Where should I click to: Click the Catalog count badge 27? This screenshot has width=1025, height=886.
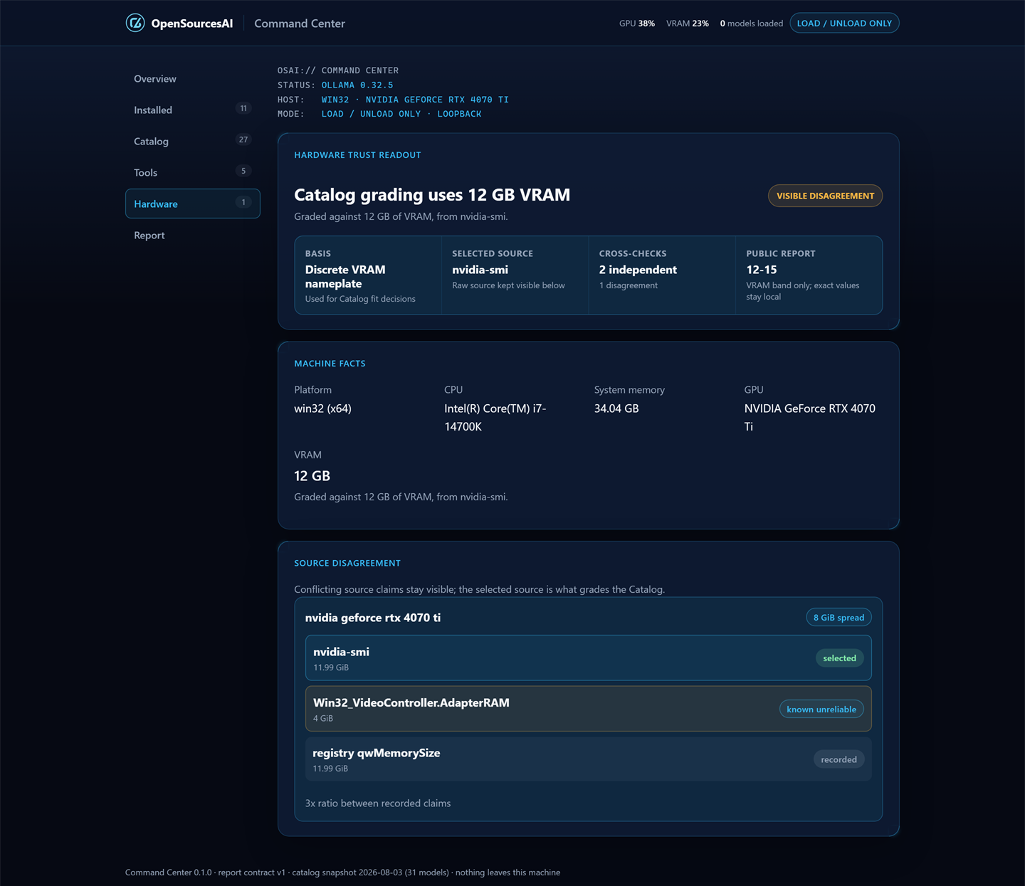coord(243,140)
